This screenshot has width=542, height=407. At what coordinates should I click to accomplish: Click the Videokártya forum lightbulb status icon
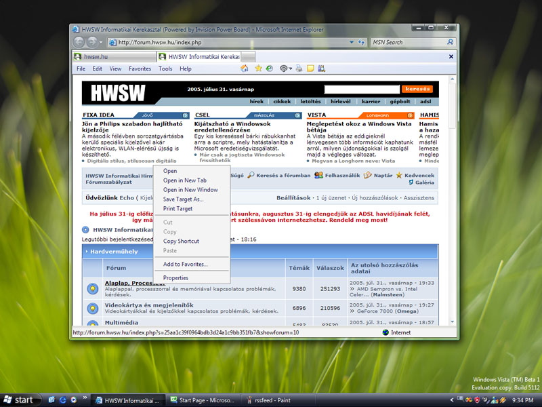[92, 308]
